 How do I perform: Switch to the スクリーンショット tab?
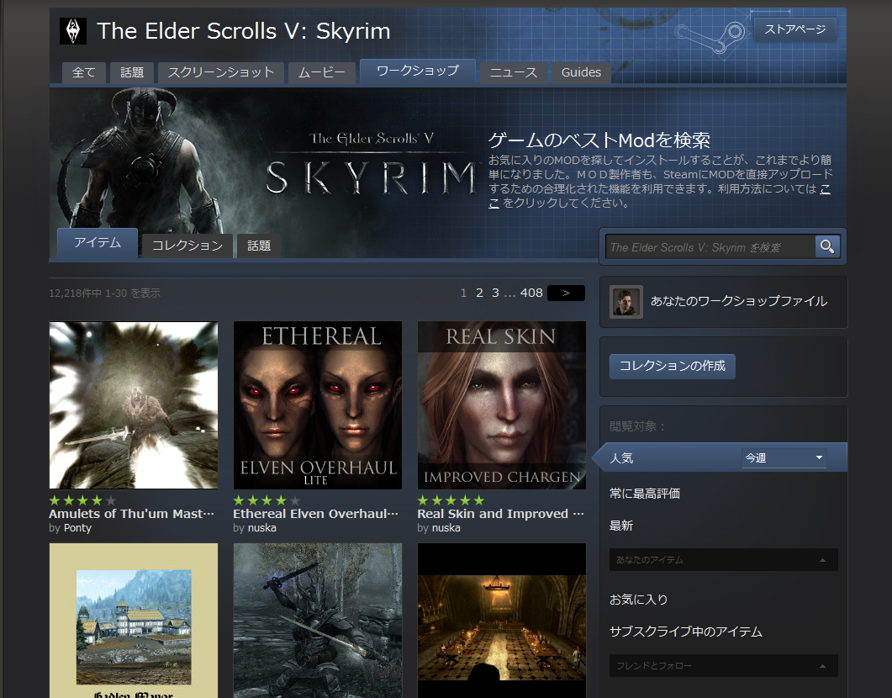click(221, 73)
